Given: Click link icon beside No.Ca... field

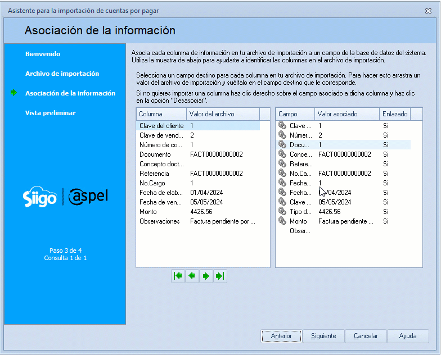Looking at the screenshot, I should click(x=282, y=174).
